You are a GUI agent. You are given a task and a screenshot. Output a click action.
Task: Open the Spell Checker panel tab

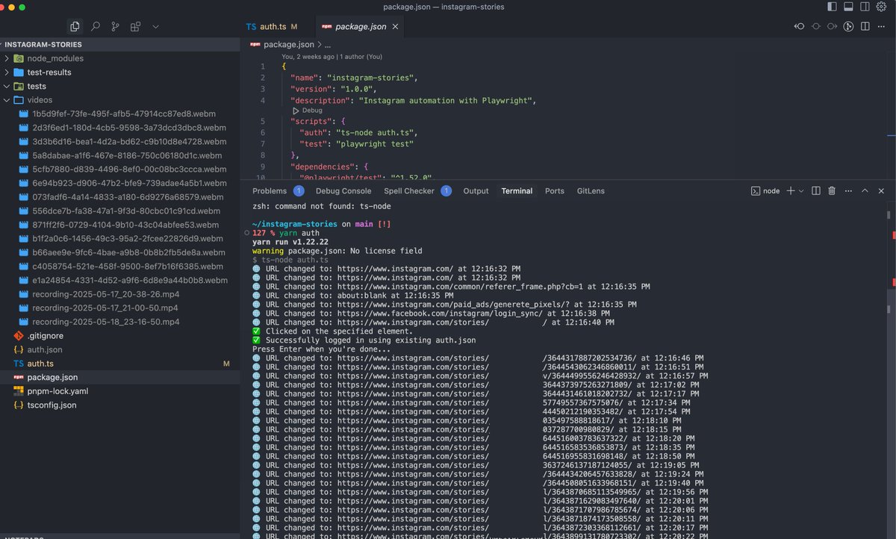coord(409,191)
